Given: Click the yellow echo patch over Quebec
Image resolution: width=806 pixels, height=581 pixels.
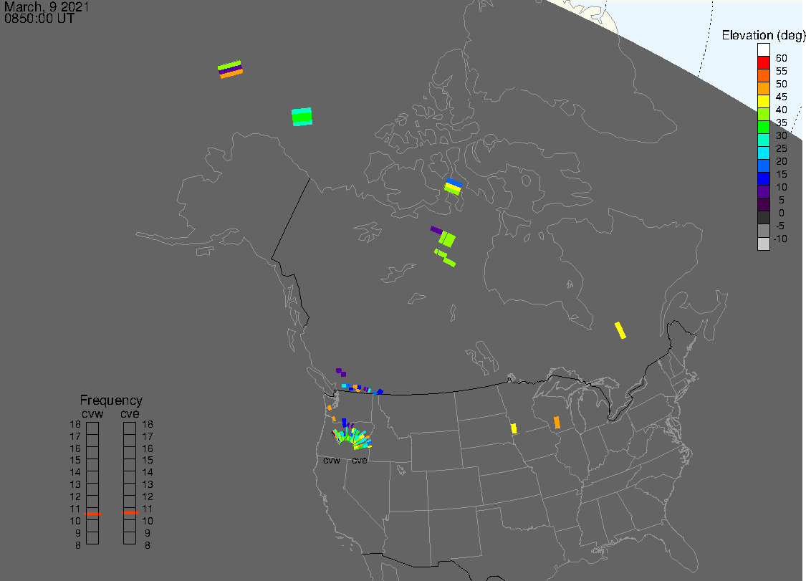Looking at the screenshot, I should [x=620, y=330].
